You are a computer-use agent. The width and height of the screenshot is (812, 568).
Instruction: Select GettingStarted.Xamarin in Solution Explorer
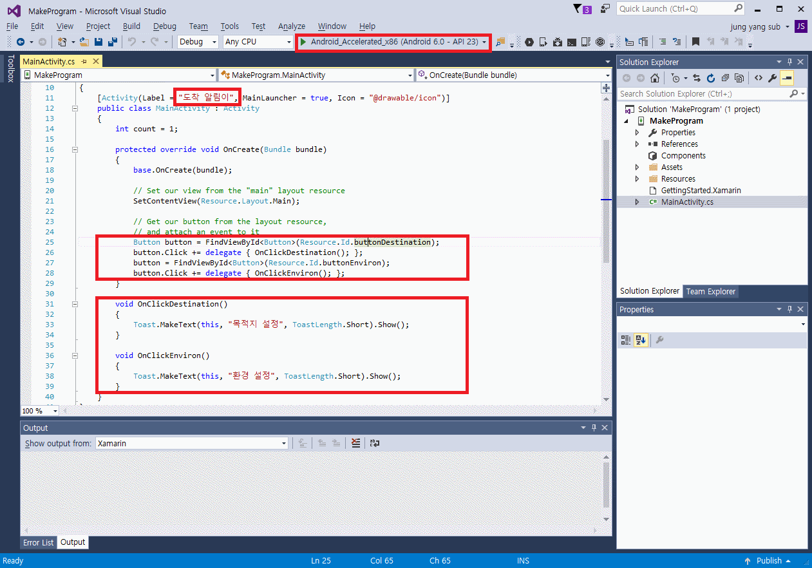pyautogui.click(x=701, y=191)
